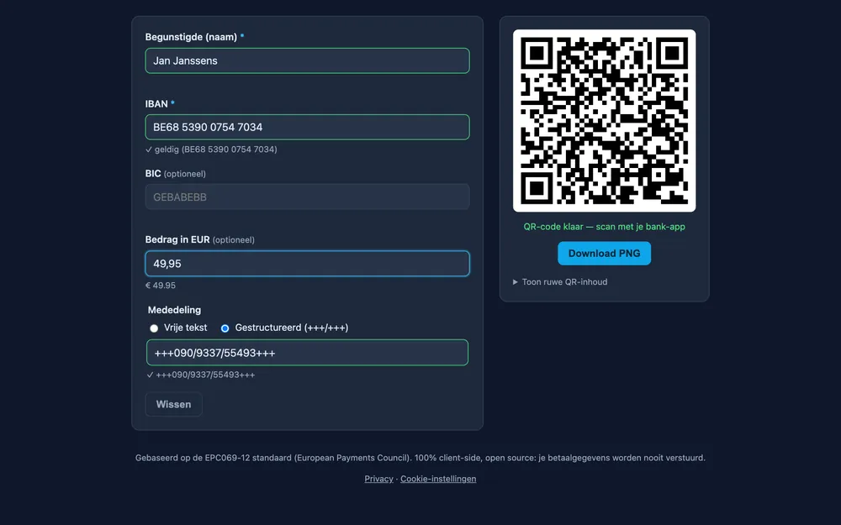Click the IBAN input field
The image size is (841, 525).
pos(307,127)
